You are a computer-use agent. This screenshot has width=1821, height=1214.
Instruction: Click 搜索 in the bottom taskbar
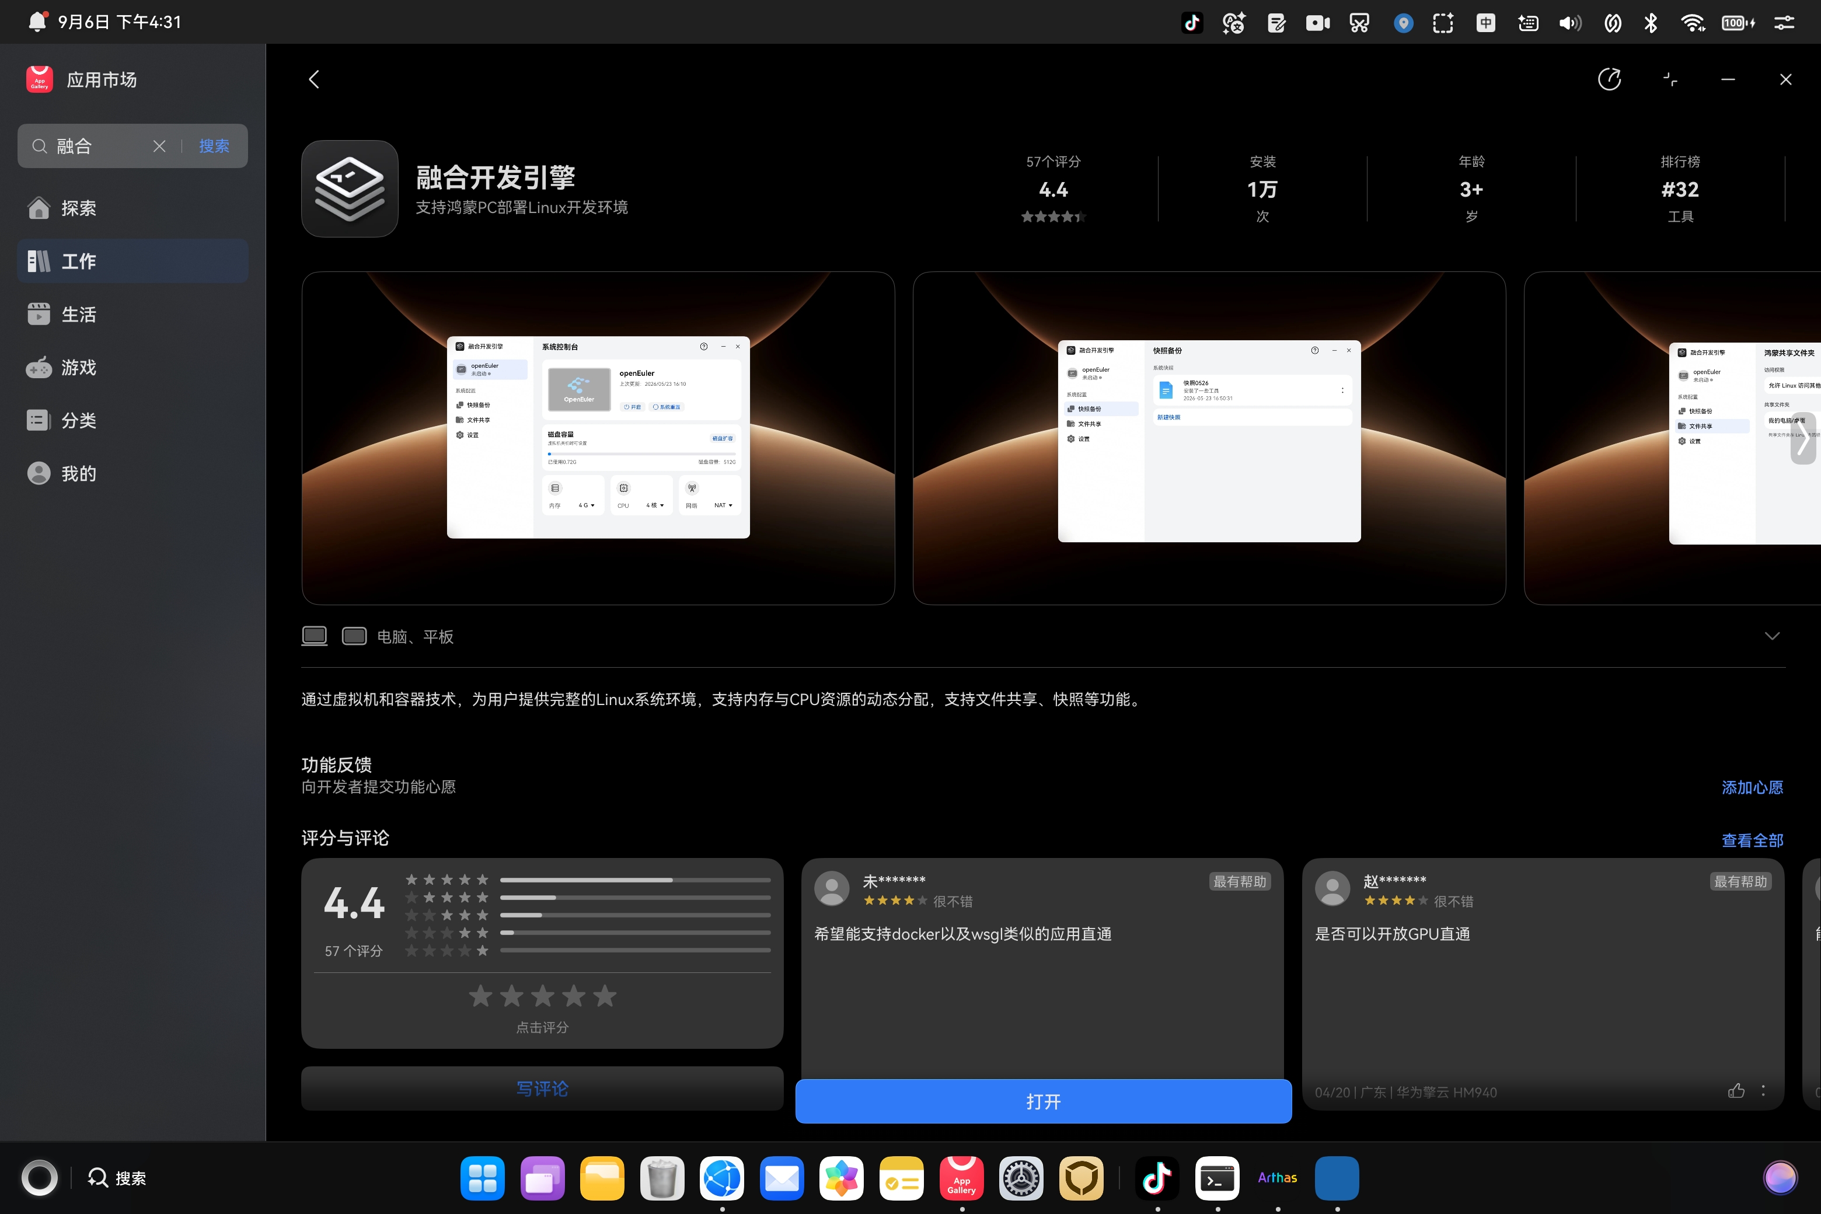point(118,1178)
